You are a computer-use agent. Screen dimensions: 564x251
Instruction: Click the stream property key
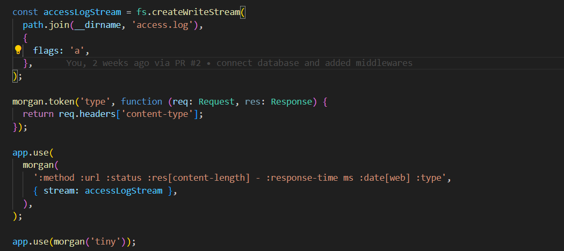[59, 191]
